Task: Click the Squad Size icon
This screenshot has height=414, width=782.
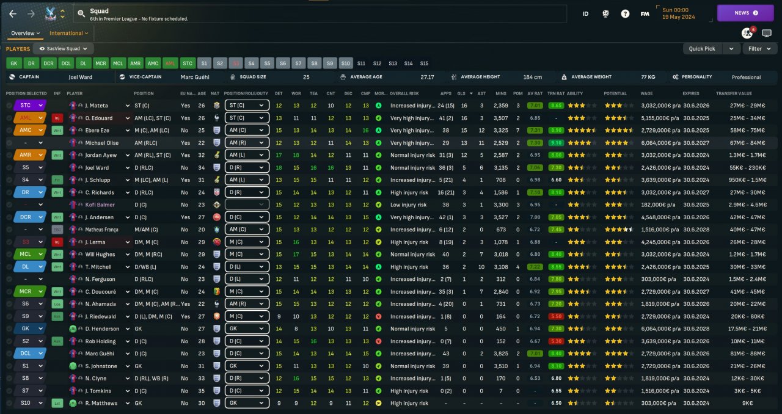Action: point(233,77)
